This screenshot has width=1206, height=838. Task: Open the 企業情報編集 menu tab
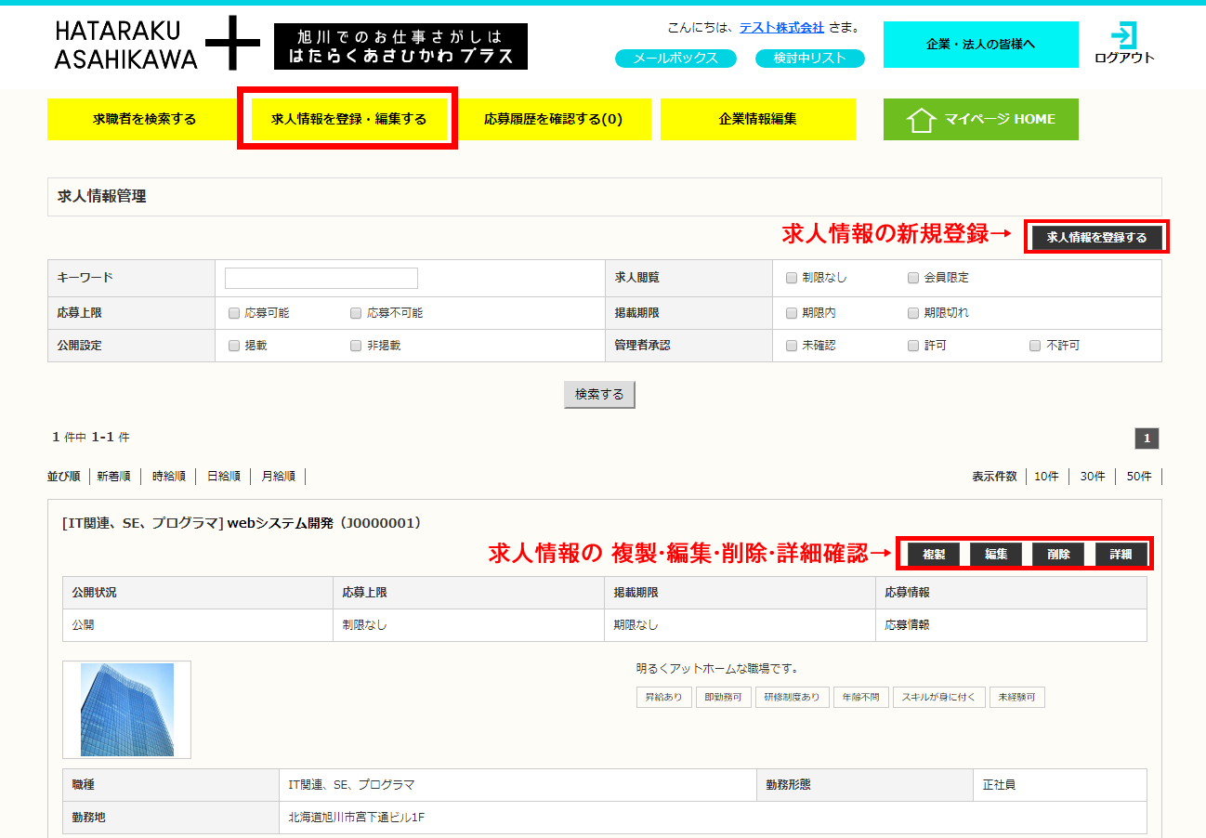(757, 119)
